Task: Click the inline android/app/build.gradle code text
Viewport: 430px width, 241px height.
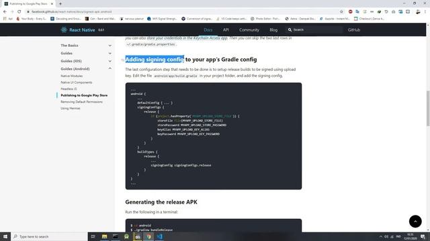Action: pyautogui.click(x=175, y=76)
